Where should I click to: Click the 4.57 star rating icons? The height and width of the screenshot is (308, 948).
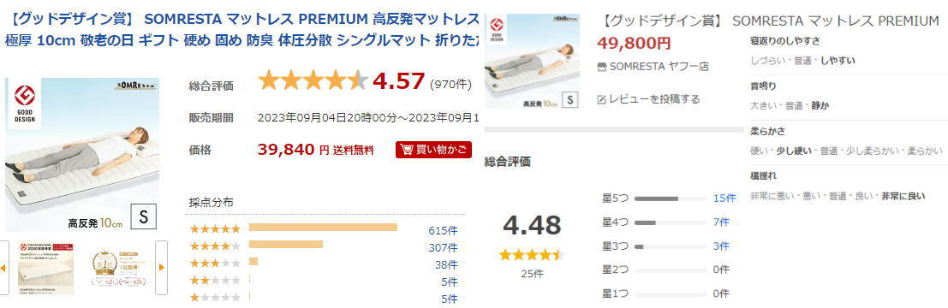pos(313,80)
